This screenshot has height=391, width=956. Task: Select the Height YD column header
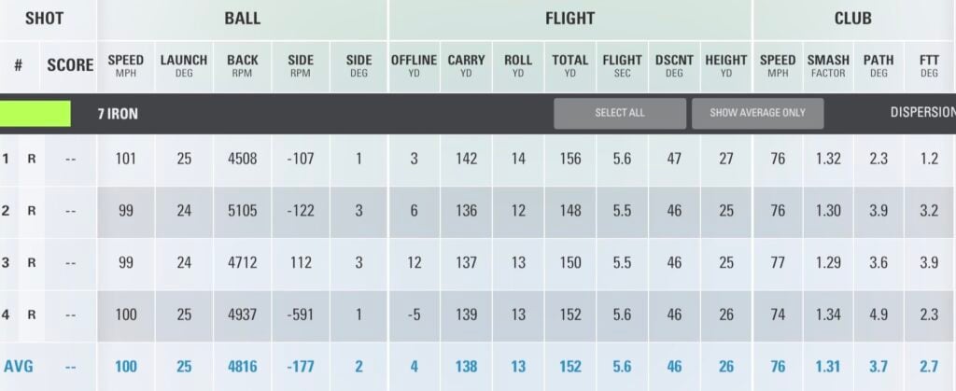click(x=726, y=65)
